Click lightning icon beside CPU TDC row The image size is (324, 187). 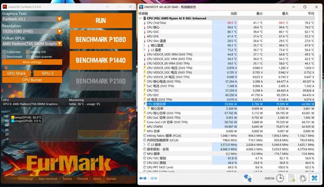click(x=145, y=90)
